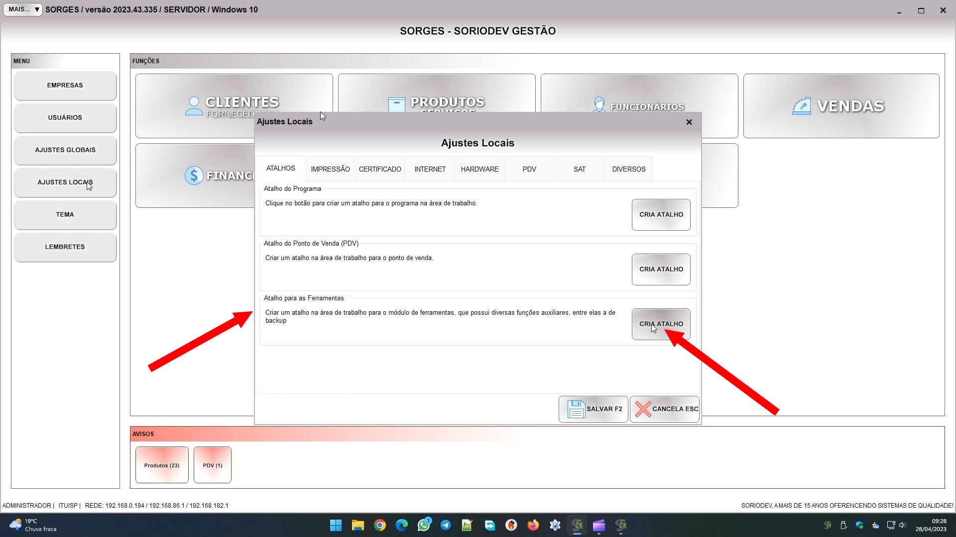The image size is (956, 537).
Task: Open the Windows Start menu
Action: [336, 526]
